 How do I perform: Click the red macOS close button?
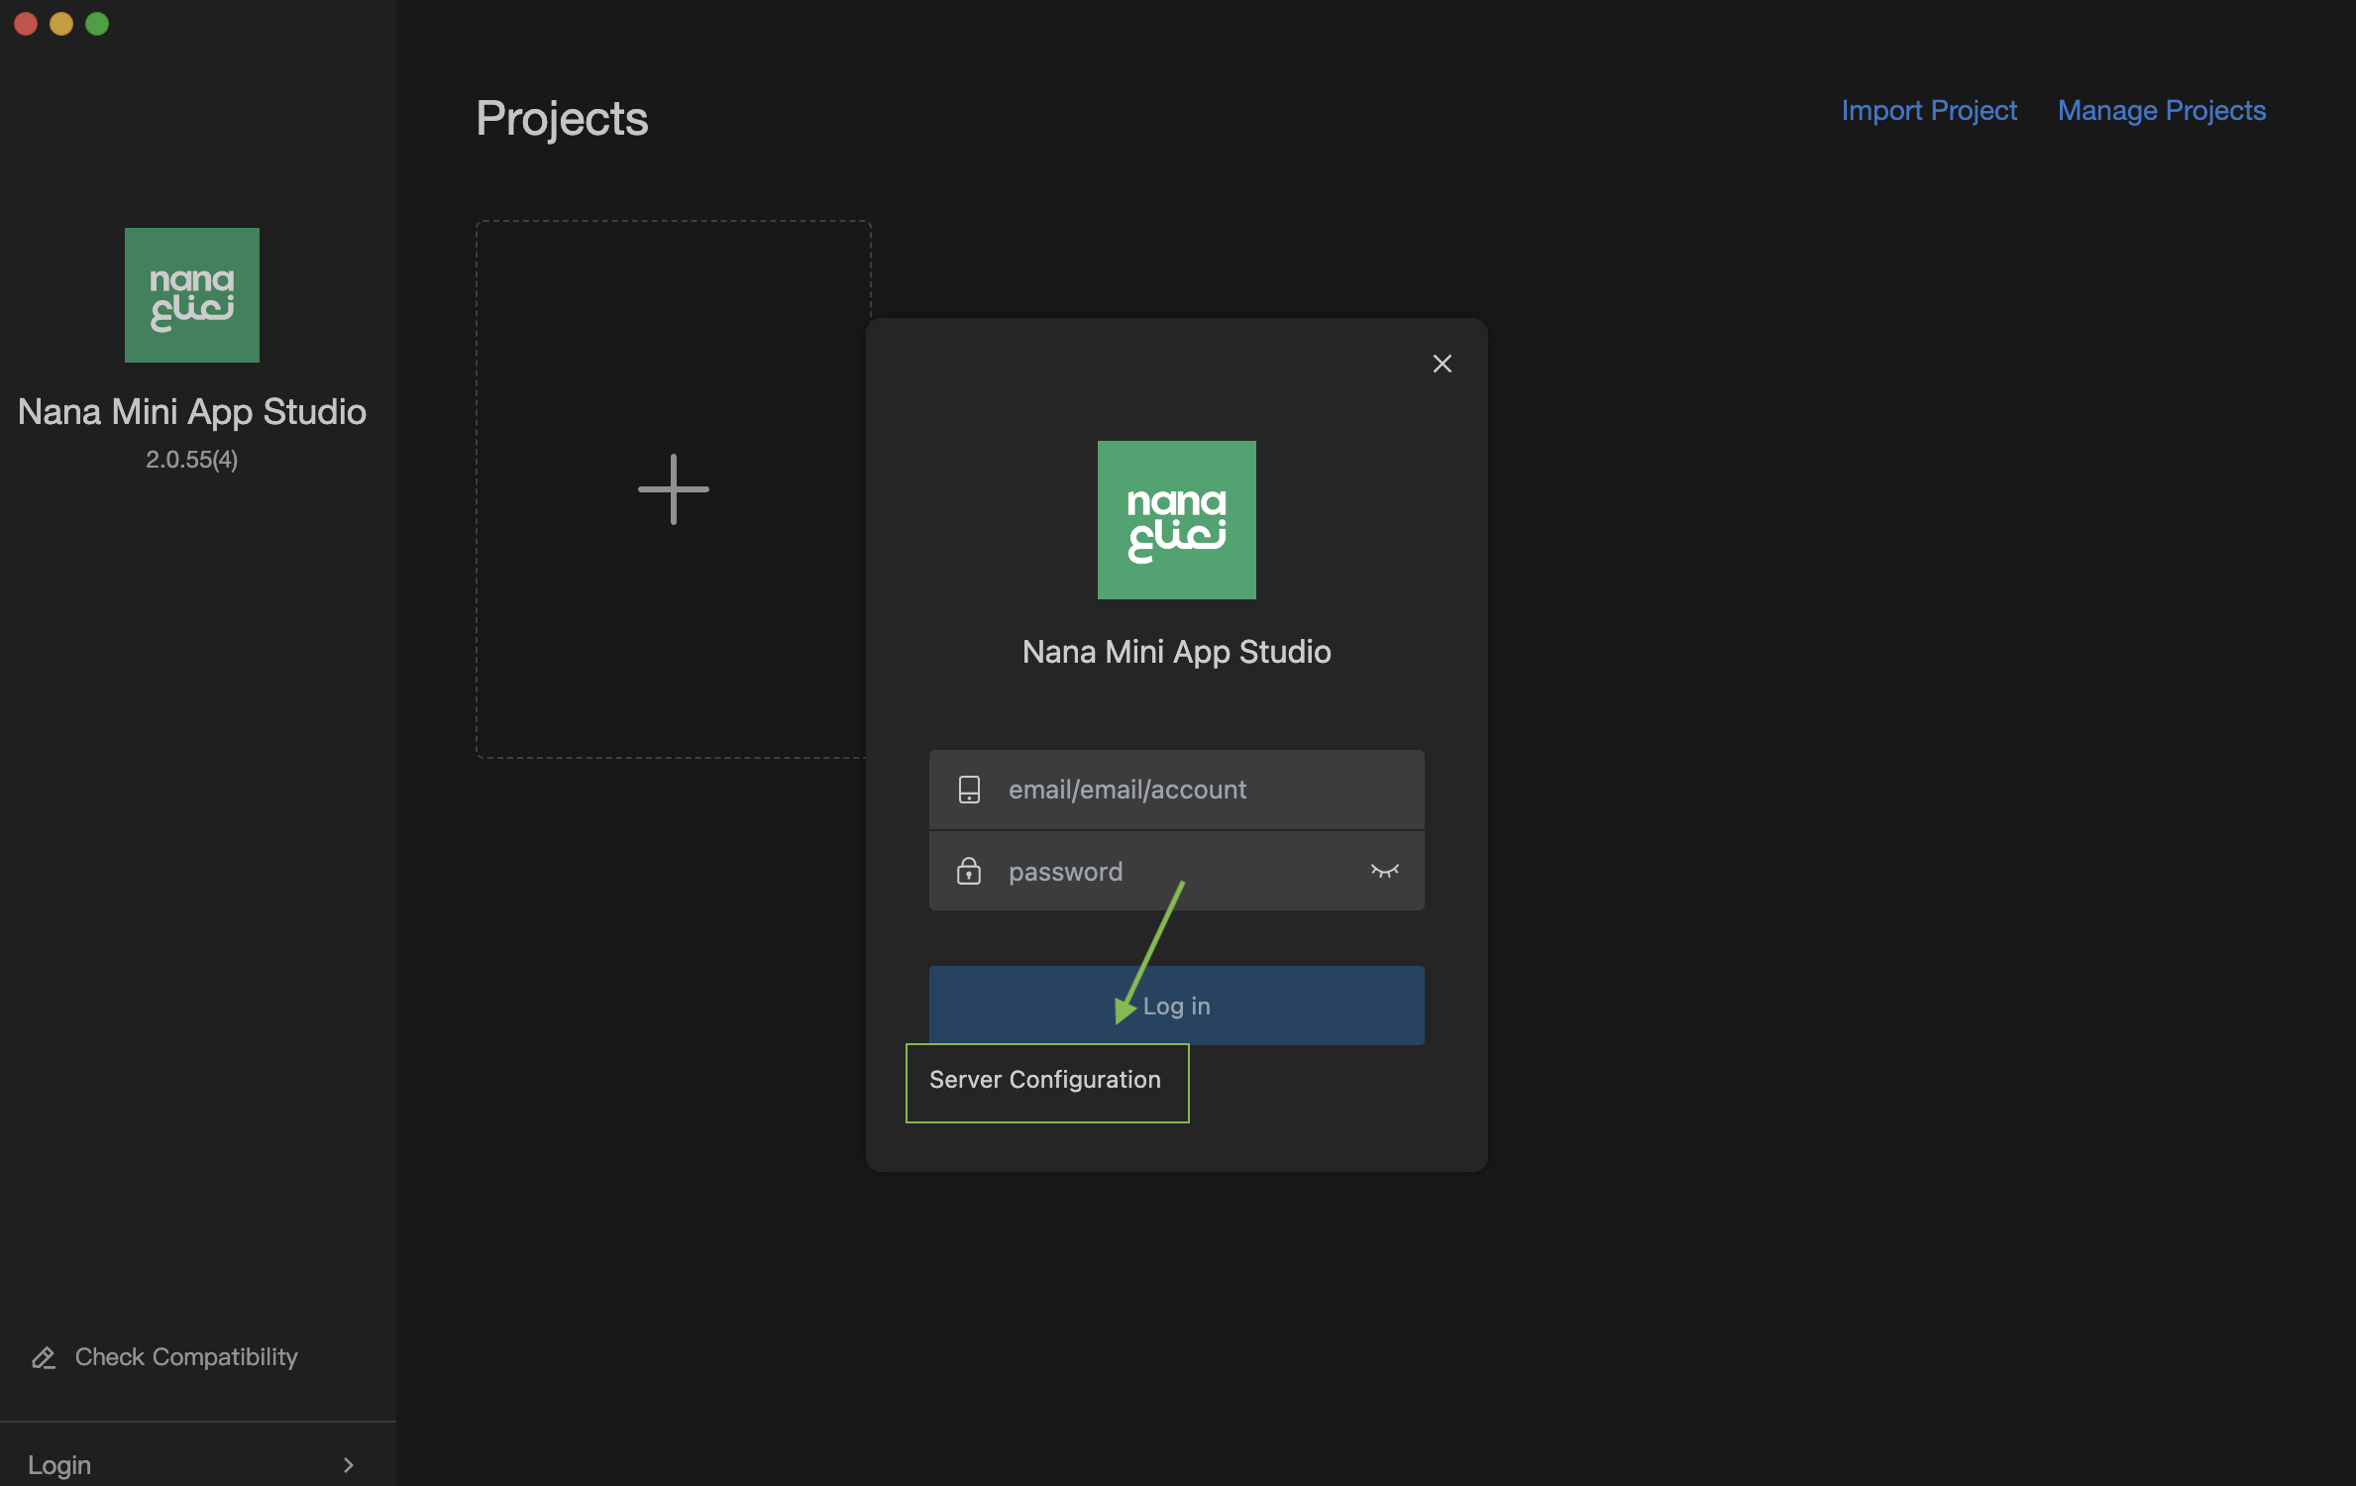pyautogui.click(x=26, y=24)
